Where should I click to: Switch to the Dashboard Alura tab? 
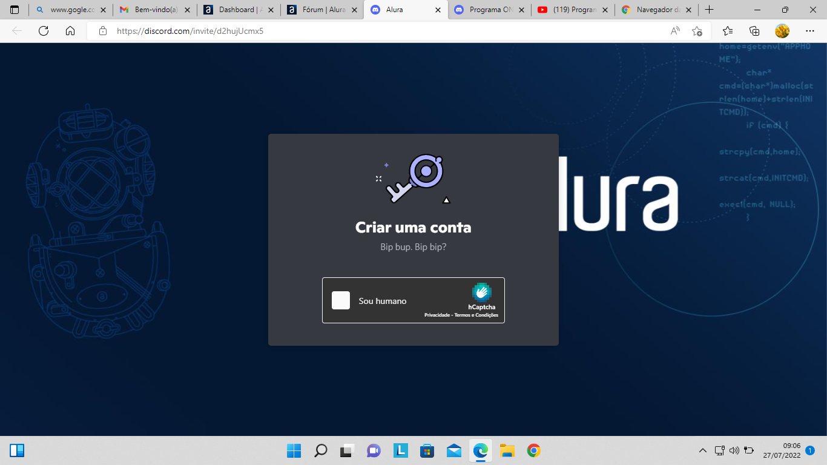click(239, 10)
